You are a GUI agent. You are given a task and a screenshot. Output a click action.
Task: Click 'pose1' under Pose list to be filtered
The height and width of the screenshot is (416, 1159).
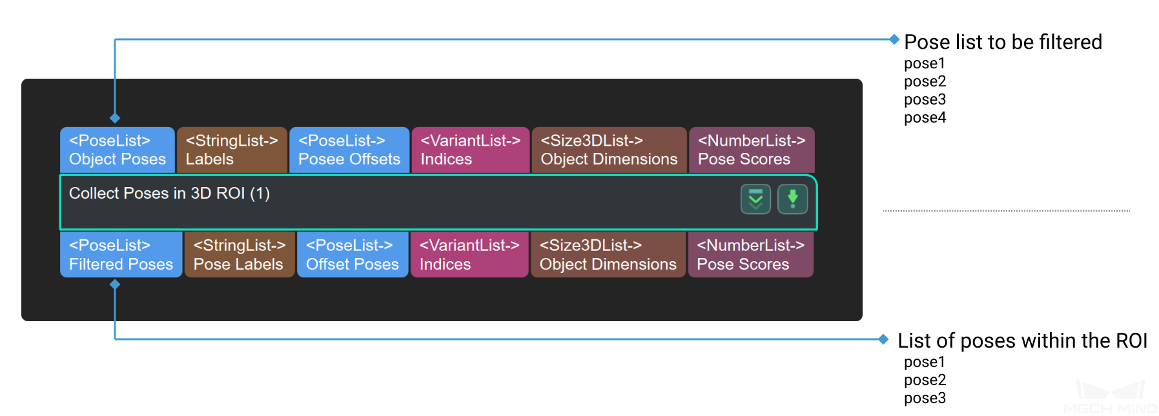[x=925, y=63]
